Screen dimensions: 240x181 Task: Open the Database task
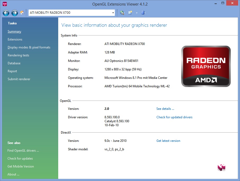(x=14, y=63)
